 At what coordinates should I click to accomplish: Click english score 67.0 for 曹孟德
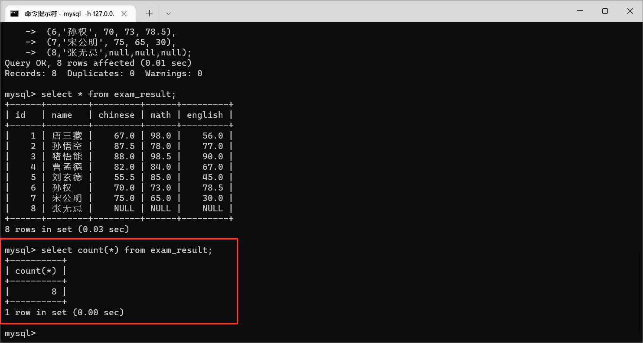[212, 167]
